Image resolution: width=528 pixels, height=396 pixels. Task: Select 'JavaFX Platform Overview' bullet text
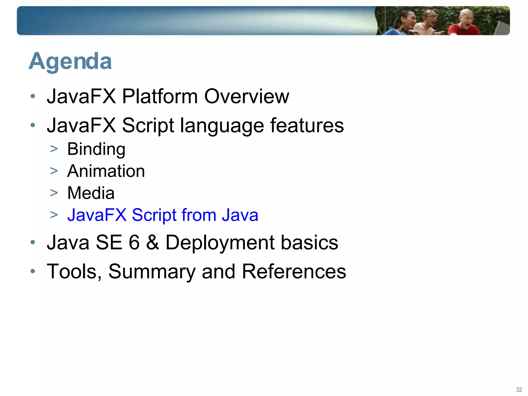pos(168,96)
